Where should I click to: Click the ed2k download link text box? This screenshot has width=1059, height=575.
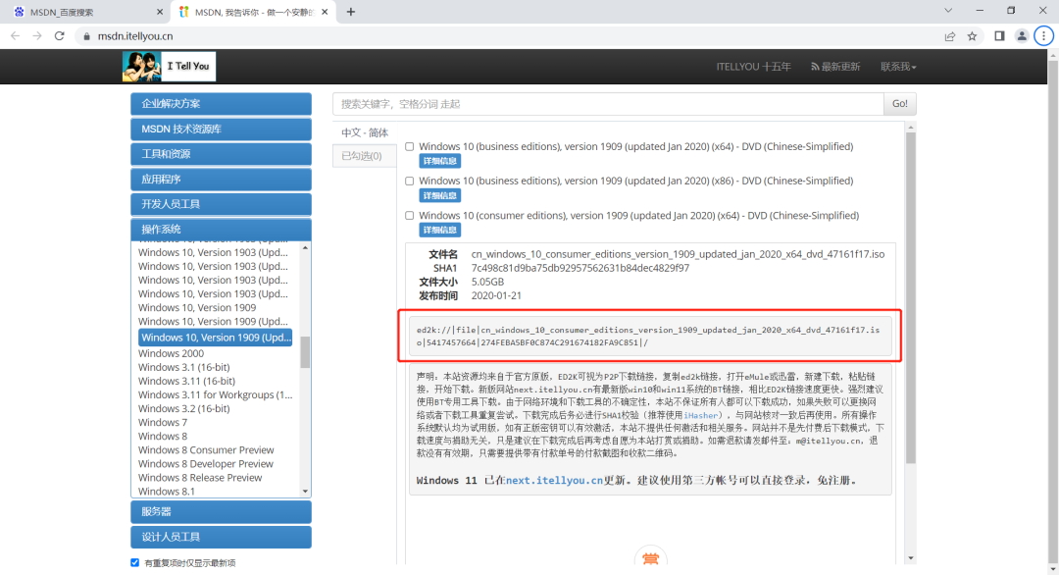click(650, 336)
